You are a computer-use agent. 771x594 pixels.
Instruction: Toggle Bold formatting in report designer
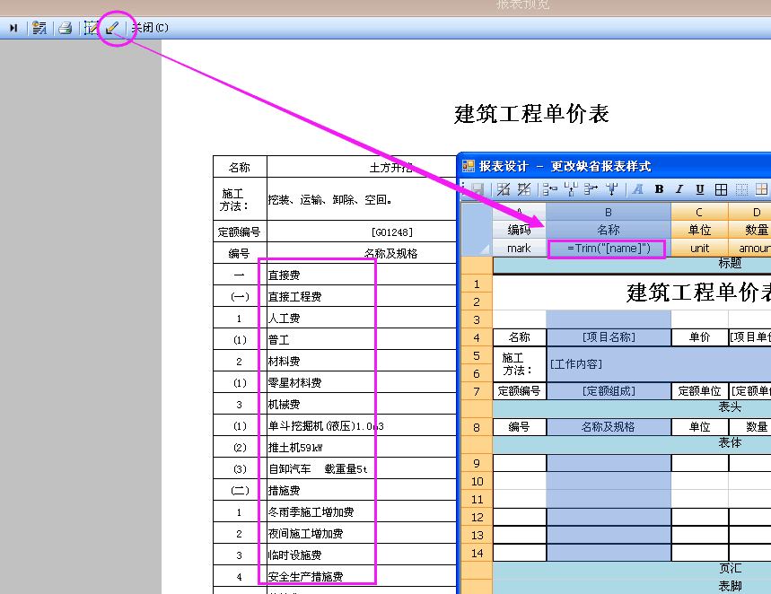point(659,189)
